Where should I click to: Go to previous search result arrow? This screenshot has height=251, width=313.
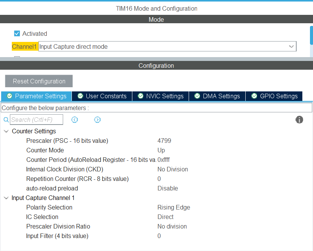coord(75,120)
